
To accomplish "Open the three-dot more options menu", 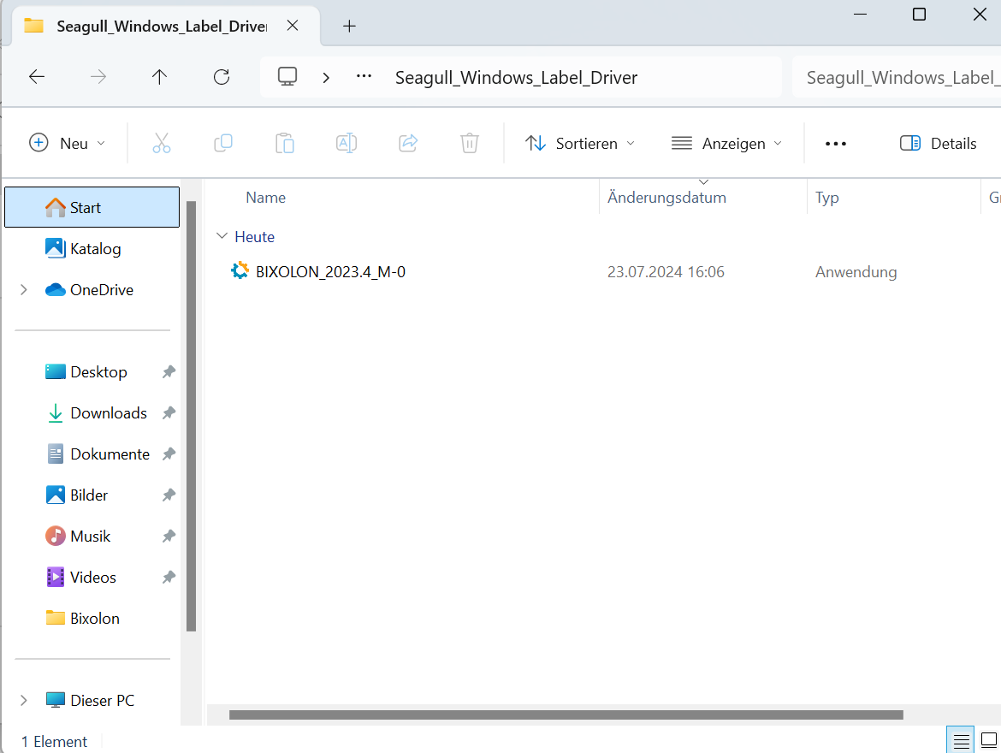I will (836, 144).
